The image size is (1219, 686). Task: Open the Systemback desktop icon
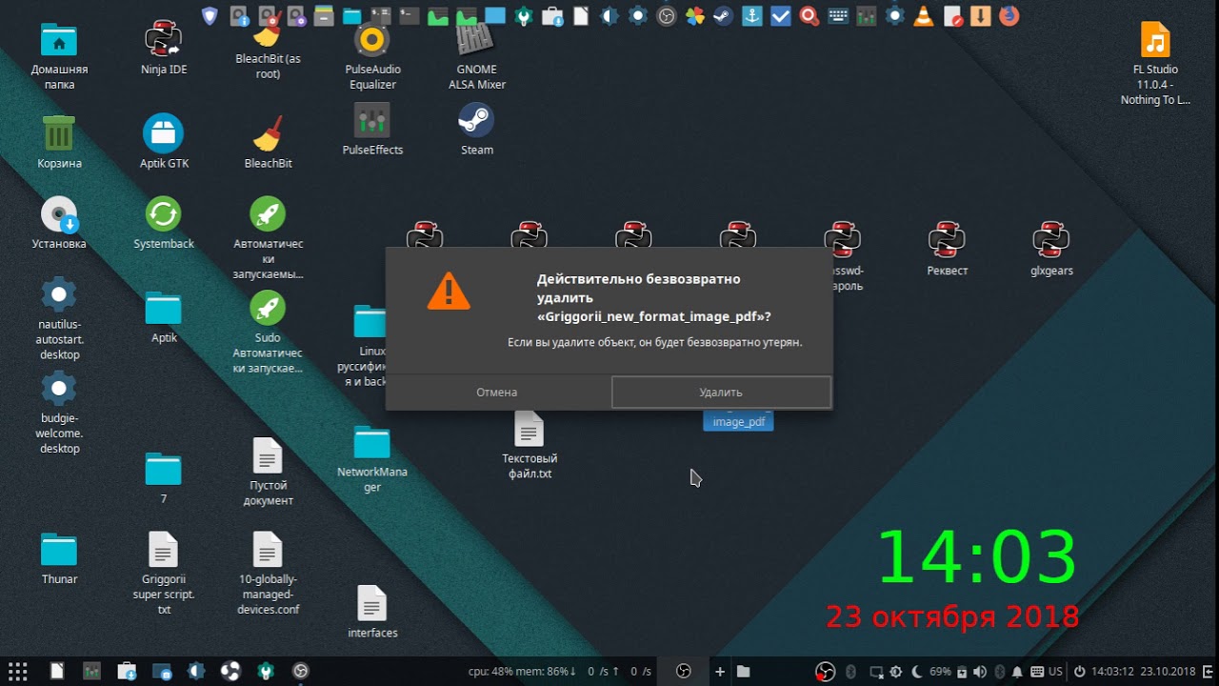coord(164,213)
